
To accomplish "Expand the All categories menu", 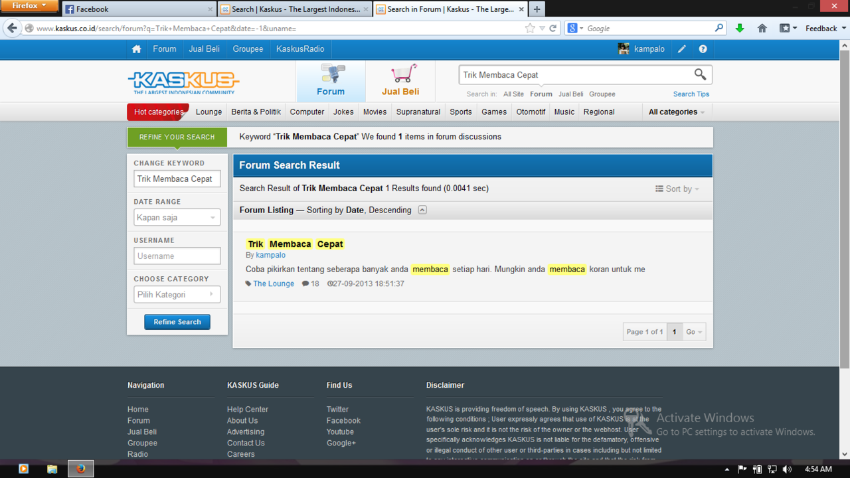I will (x=677, y=112).
